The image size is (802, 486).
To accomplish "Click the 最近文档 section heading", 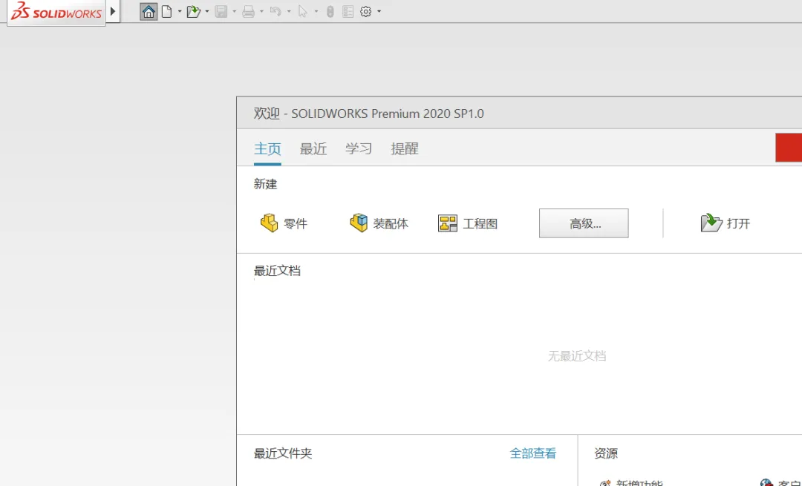I will [277, 271].
